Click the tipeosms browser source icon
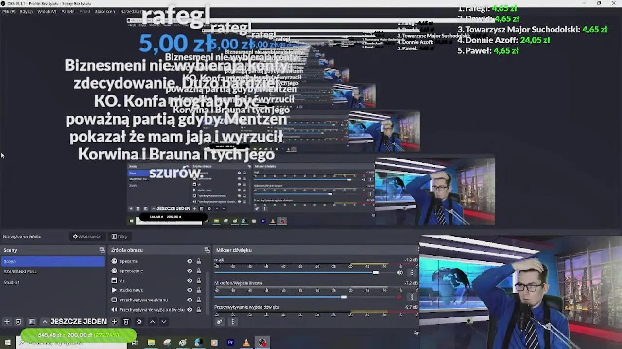Image resolution: width=622 pixels, height=349 pixels. tap(114, 261)
